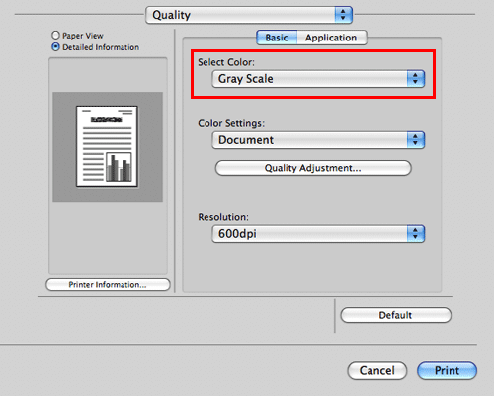Viewport: 494px width, 396px height.
Task: Cancel the print dialog
Action: click(377, 370)
